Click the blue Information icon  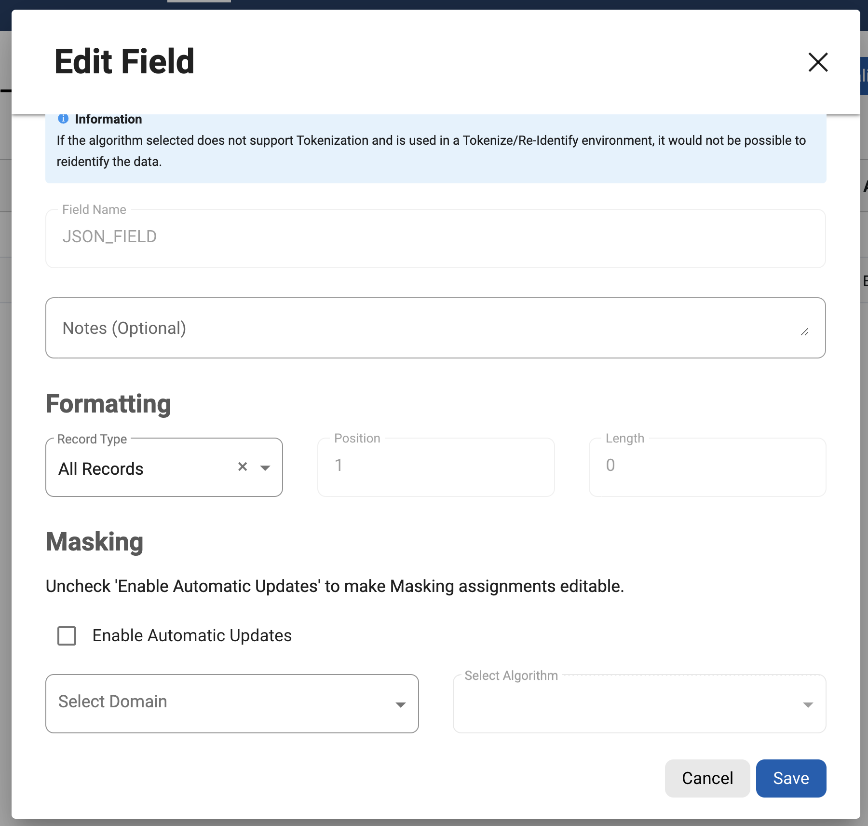pyautogui.click(x=63, y=119)
